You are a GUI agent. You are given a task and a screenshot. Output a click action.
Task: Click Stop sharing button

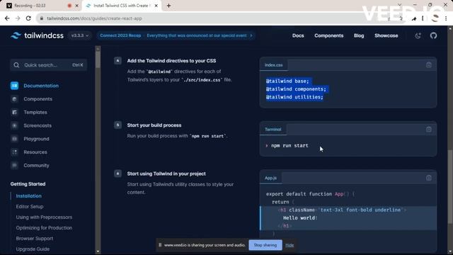coord(265,245)
